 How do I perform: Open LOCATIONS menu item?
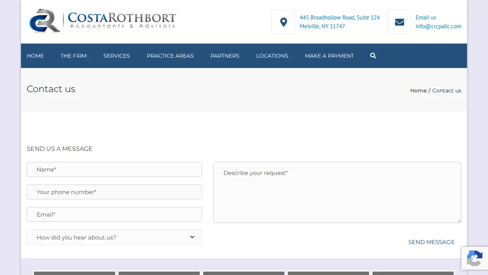tap(272, 56)
